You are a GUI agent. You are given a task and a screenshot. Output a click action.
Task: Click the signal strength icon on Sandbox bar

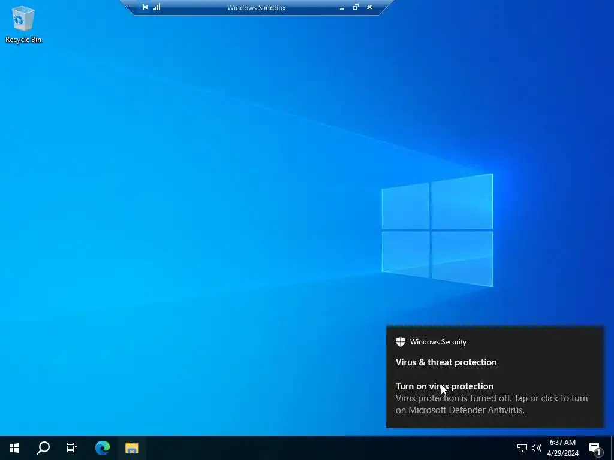[157, 7]
